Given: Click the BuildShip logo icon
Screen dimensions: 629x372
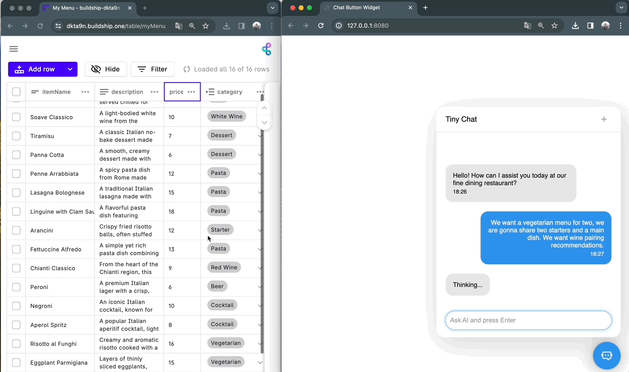Looking at the screenshot, I should (x=267, y=49).
